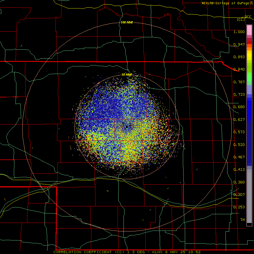Screen dimensions: 254x254
Task: Select the 0.893 scale value
Action: tap(239, 57)
